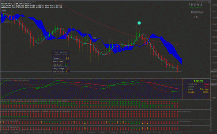The image size is (217, 134).
Task: Click the 'Label' text object on the chart
Action: (x=3, y=10)
